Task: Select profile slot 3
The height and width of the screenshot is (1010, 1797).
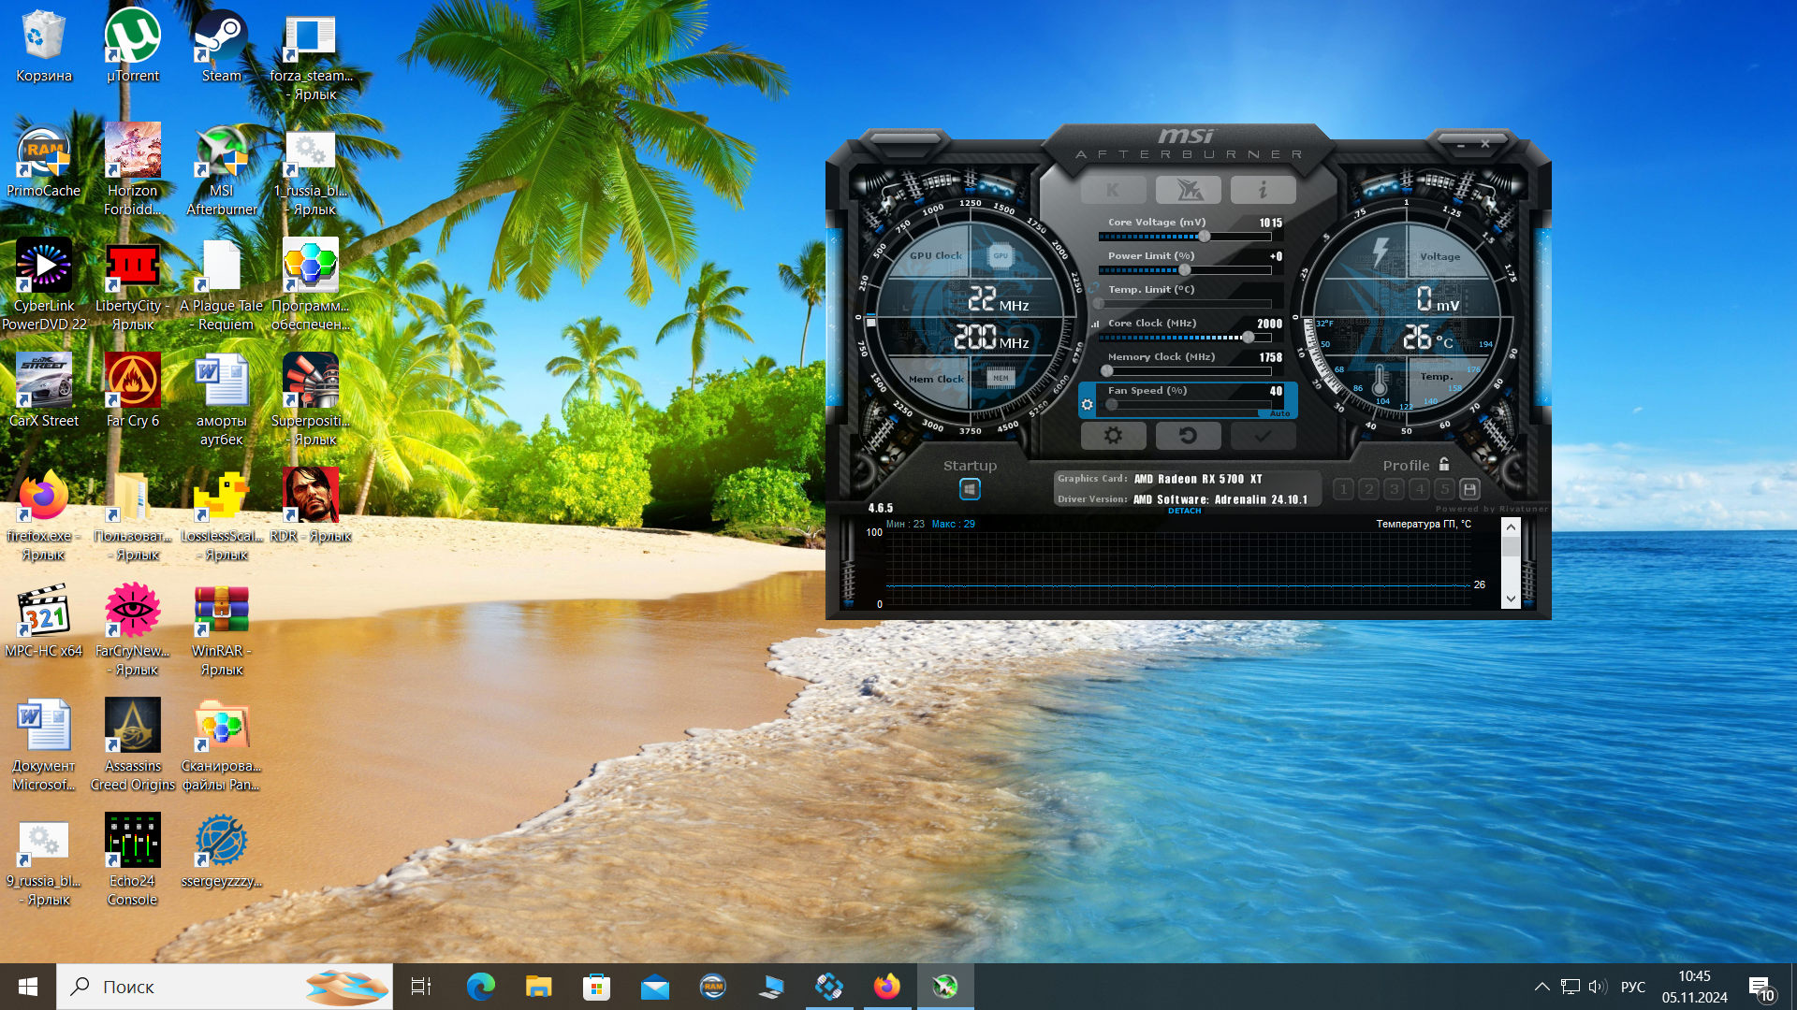Action: pyautogui.click(x=1394, y=489)
